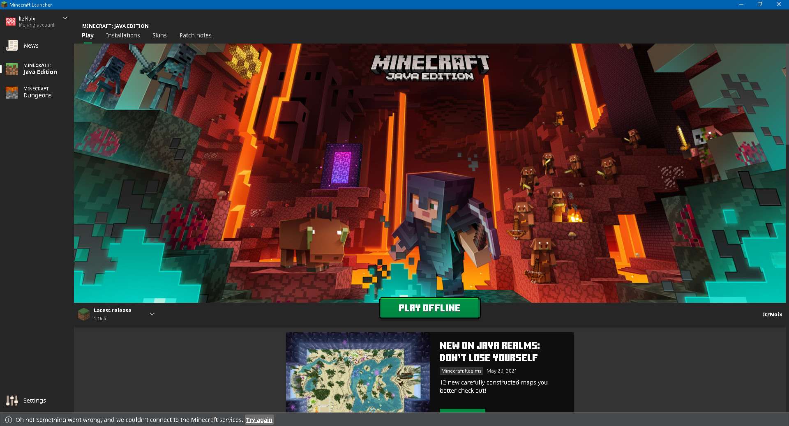
Task: Click the green button under the Realms article
Action: click(462, 410)
